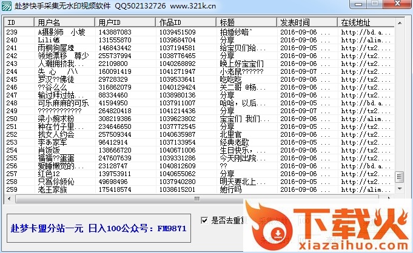Select user 老王家族 in row 259
The image size is (413, 253).
pyautogui.click(x=52, y=190)
